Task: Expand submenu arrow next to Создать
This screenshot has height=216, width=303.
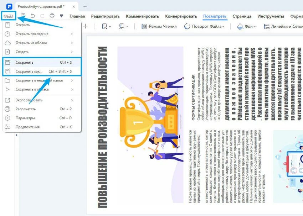Action: click(72, 52)
